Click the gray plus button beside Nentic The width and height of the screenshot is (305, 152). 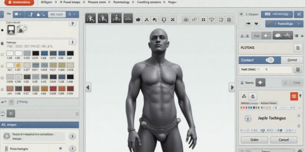[260, 83]
